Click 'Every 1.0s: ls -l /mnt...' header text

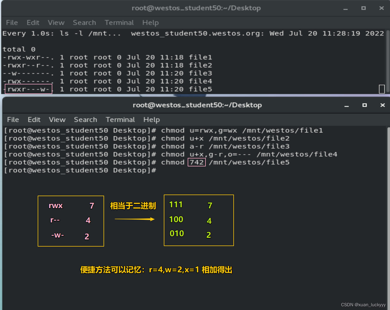point(62,33)
